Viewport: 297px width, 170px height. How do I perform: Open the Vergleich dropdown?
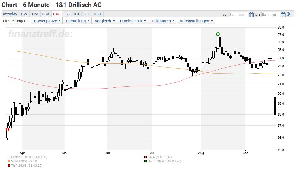pyautogui.click(x=104, y=21)
